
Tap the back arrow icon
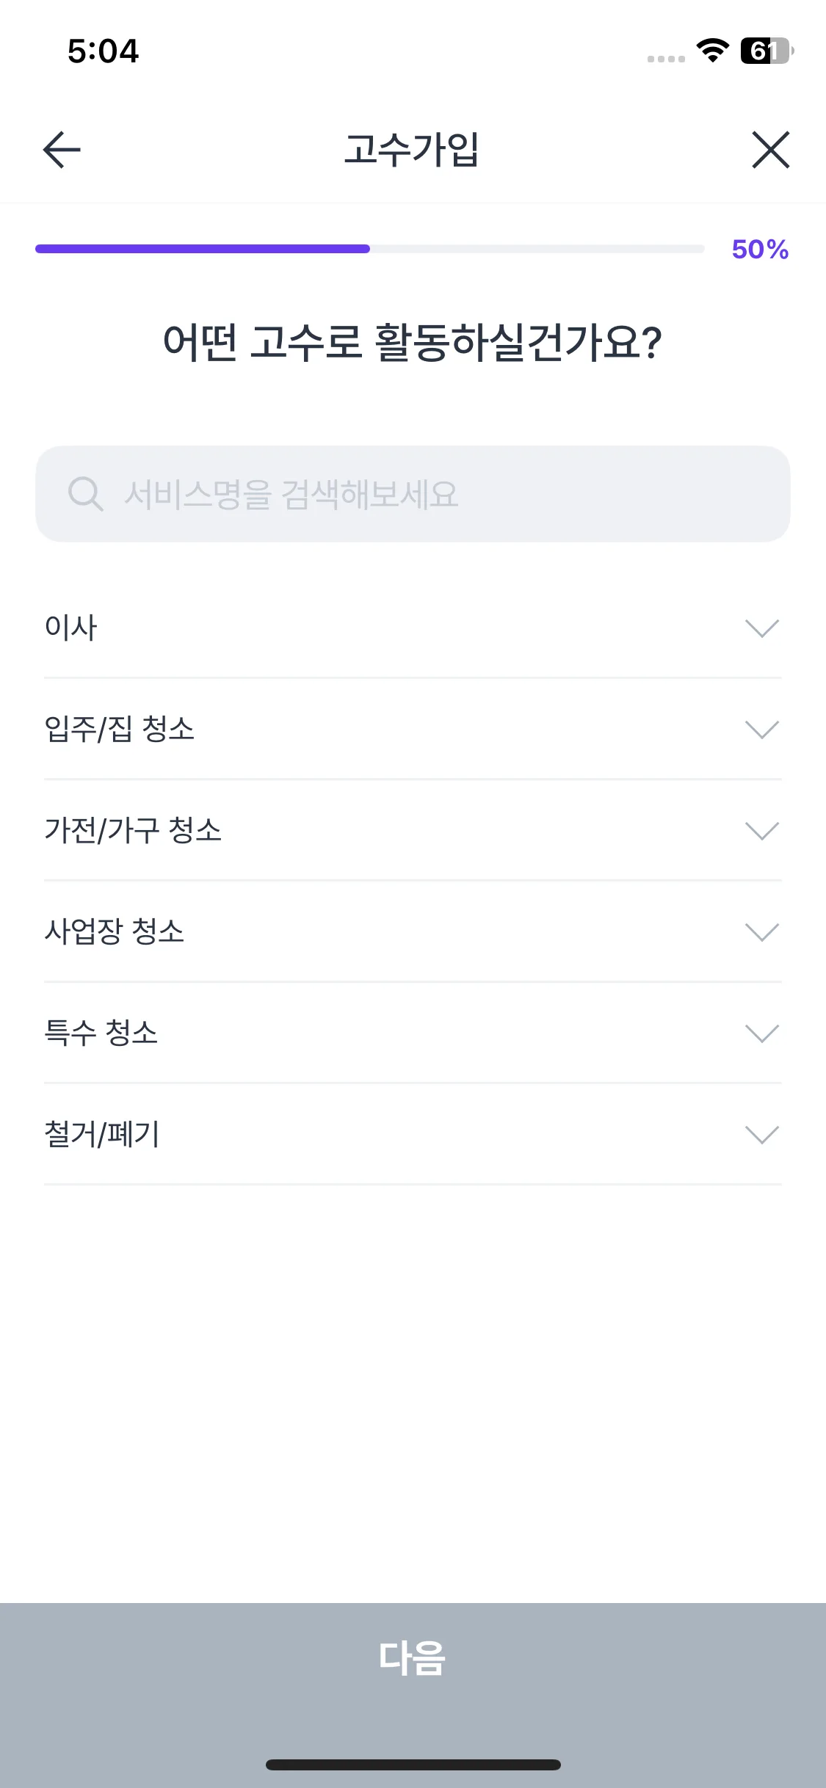tap(62, 150)
